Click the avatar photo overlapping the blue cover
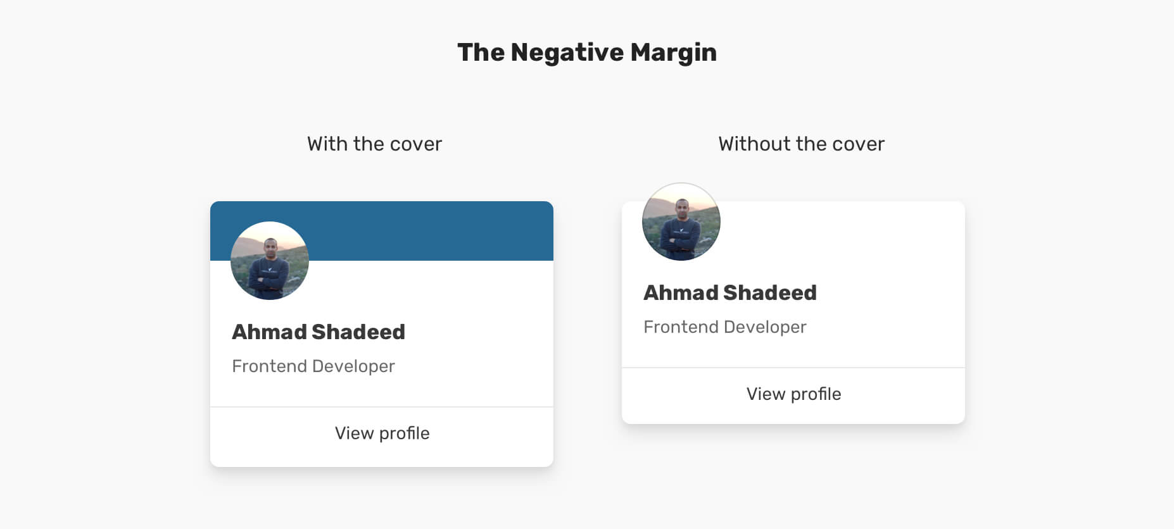The height and width of the screenshot is (529, 1174). 270,261
